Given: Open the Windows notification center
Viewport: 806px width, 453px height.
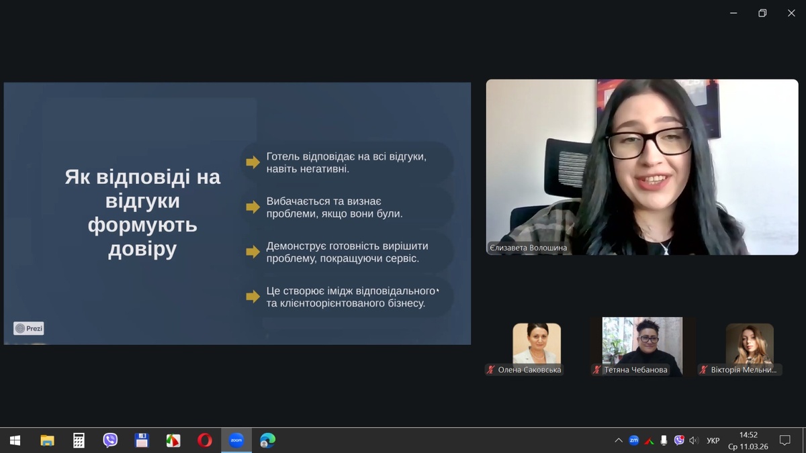Looking at the screenshot, I should 785,441.
